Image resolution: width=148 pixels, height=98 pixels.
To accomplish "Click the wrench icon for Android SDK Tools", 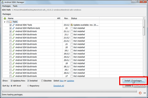I will tap(13, 25).
